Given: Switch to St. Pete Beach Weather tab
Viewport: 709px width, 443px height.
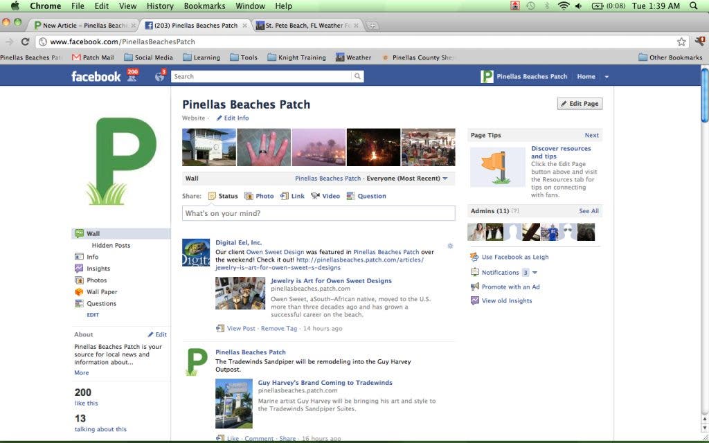Looking at the screenshot, I should (307, 26).
